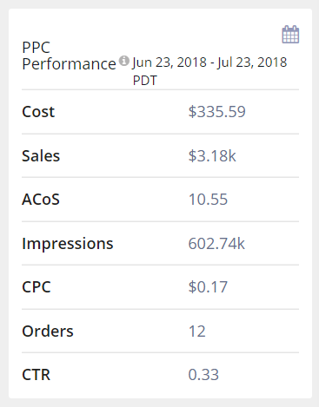Select the $0.17 CPC value
This screenshot has height=407, width=319.
coord(208,287)
